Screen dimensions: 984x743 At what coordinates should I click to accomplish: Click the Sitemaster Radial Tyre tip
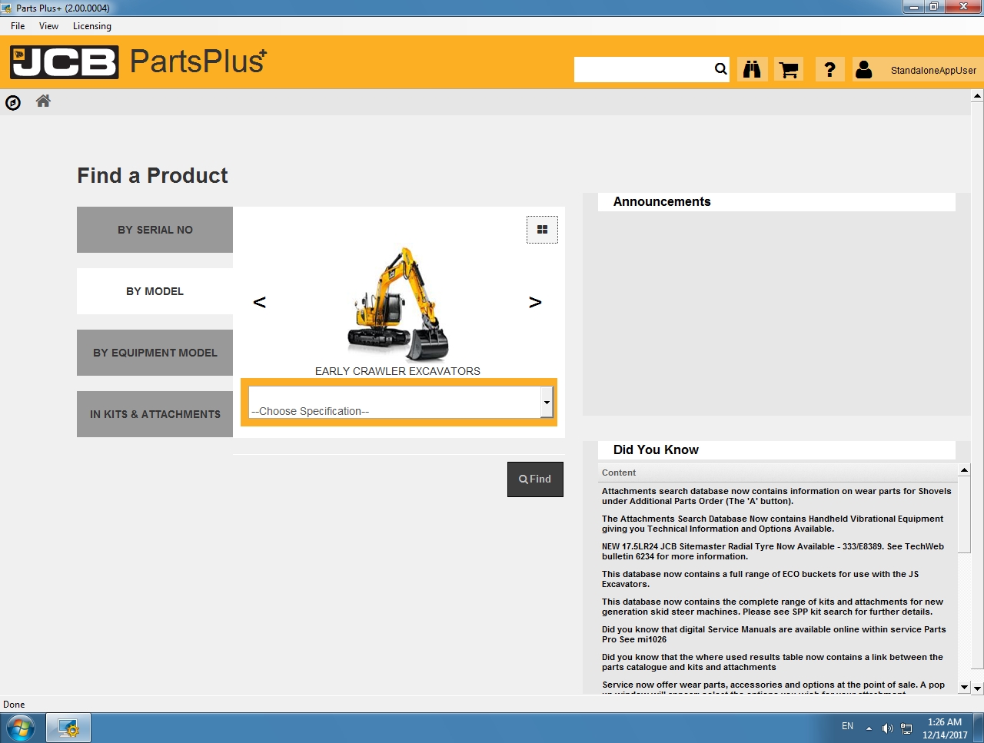(773, 552)
